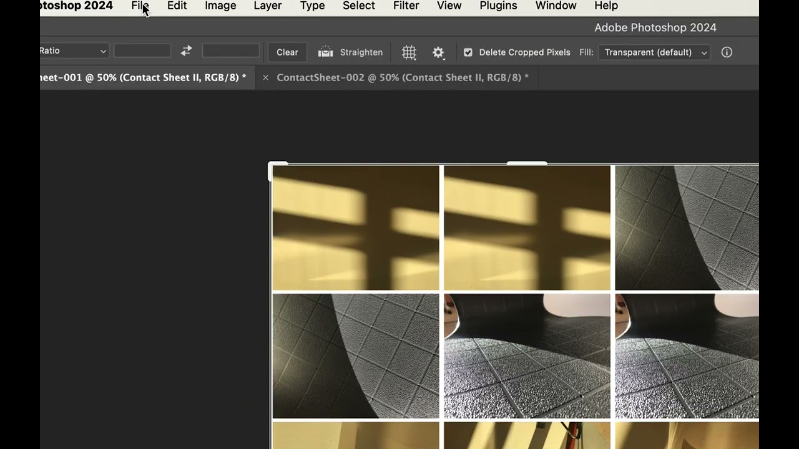Open crop overlay grid options
Image resolution: width=799 pixels, height=449 pixels.
pos(409,52)
